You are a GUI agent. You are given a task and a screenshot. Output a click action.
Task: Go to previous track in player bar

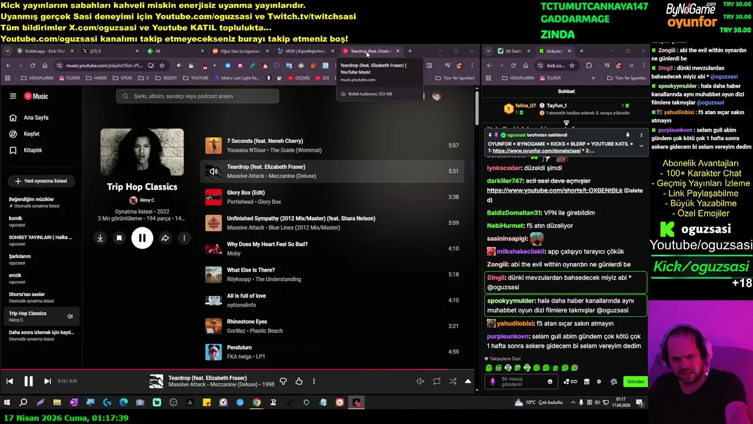pos(9,381)
